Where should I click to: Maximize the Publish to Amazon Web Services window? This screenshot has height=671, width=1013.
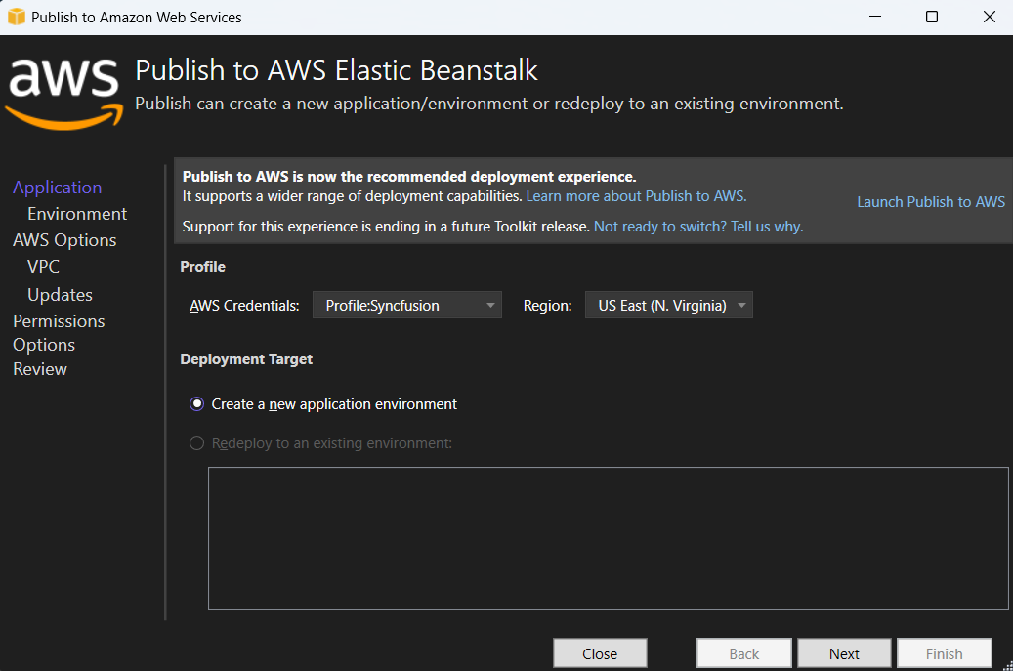pos(932,17)
